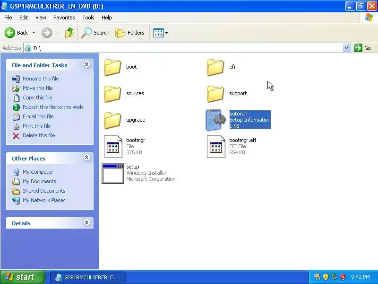Click the My Computer icon in Other Places
The height and width of the screenshot is (284, 378).
point(16,172)
